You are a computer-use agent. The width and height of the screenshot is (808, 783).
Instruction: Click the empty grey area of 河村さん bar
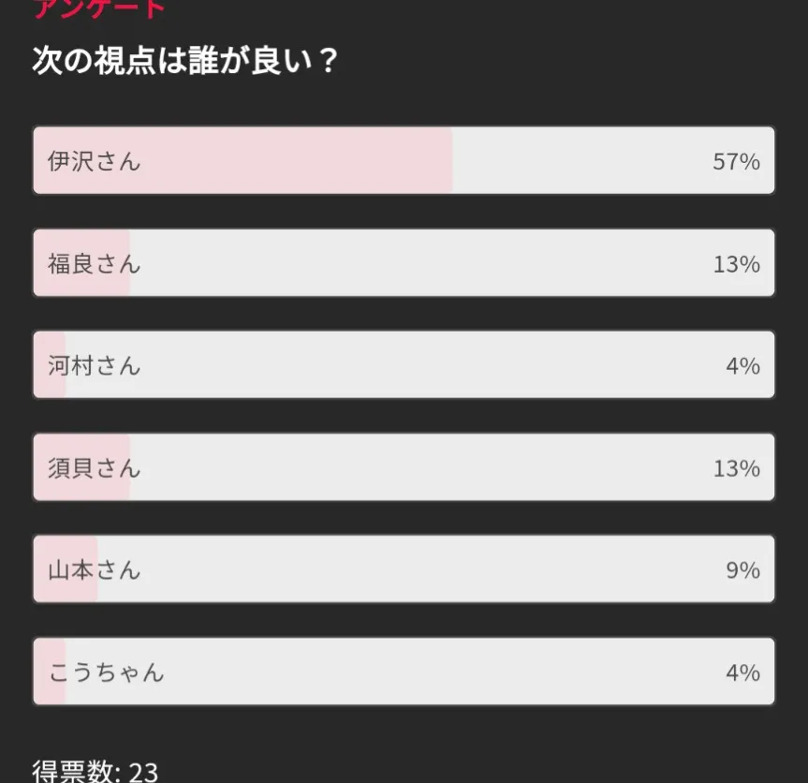pyautogui.click(x=421, y=365)
